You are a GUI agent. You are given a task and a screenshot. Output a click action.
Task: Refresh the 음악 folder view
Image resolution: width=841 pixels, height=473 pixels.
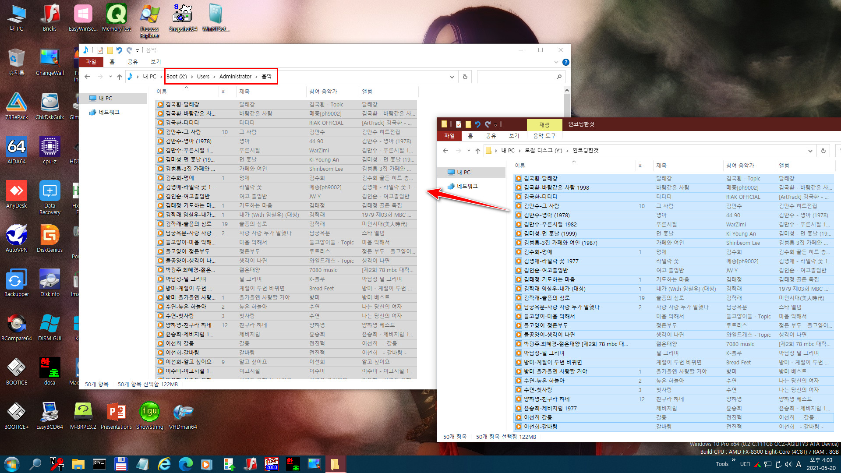465,77
